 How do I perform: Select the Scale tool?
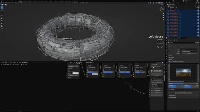click(x=2, y=18)
